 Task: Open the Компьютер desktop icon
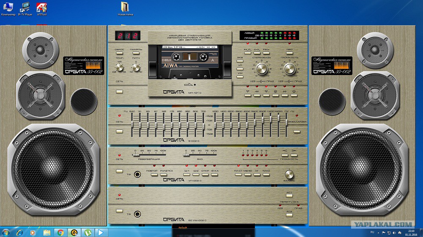point(8,9)
